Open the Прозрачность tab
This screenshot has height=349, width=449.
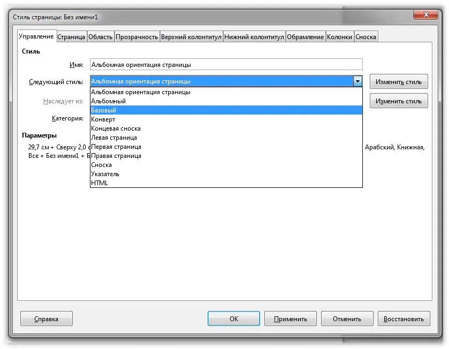(x=137, y=37)
